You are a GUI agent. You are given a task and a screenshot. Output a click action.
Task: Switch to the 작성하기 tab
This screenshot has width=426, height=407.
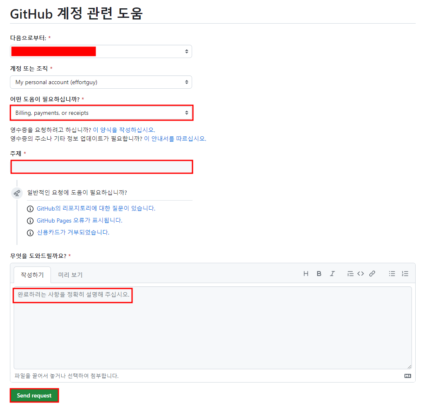pos(32,275)
